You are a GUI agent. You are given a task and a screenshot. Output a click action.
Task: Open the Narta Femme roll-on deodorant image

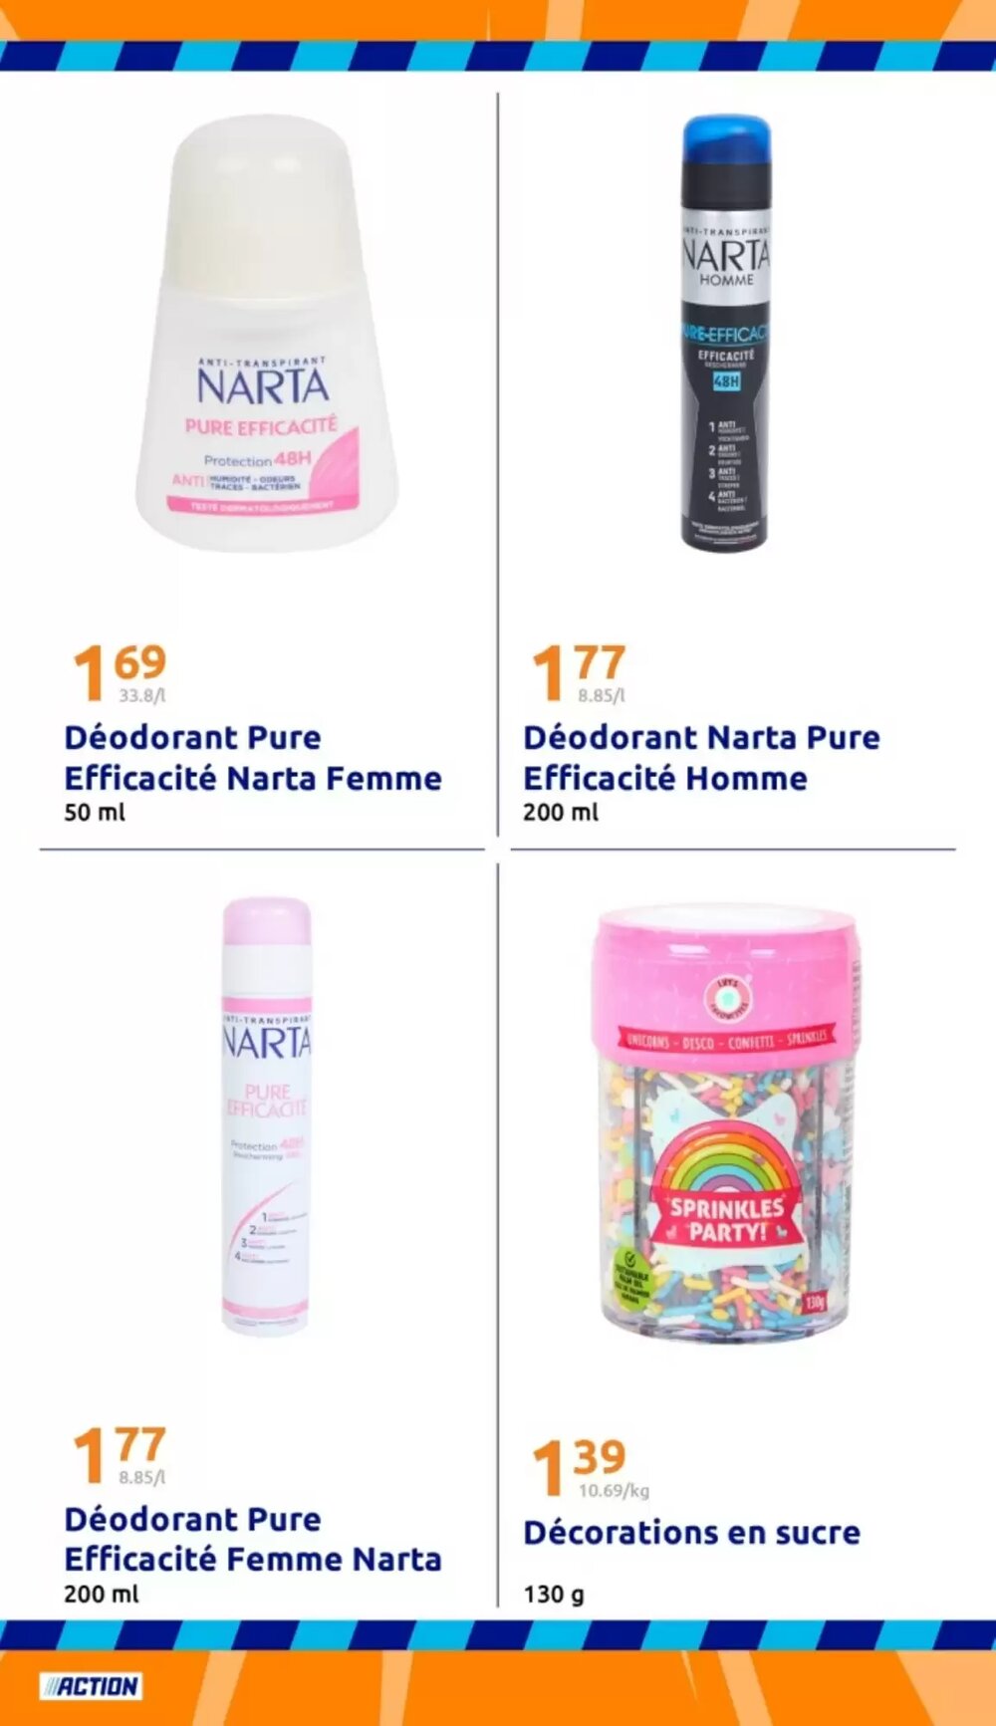coord(266,333)
